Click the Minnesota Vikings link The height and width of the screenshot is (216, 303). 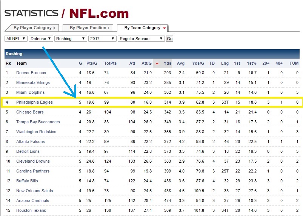click(x=33, y=82)
